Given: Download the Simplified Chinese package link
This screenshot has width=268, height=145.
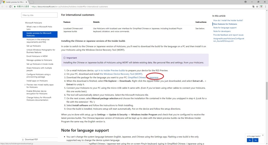Looking at the screenshot, I should point(137,77).
